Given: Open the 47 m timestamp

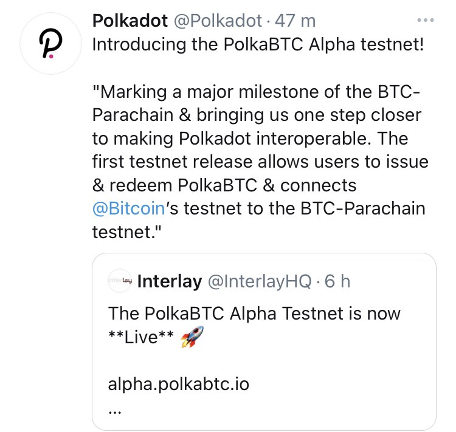Looking at the screenshot, I should tap(295, 21).
